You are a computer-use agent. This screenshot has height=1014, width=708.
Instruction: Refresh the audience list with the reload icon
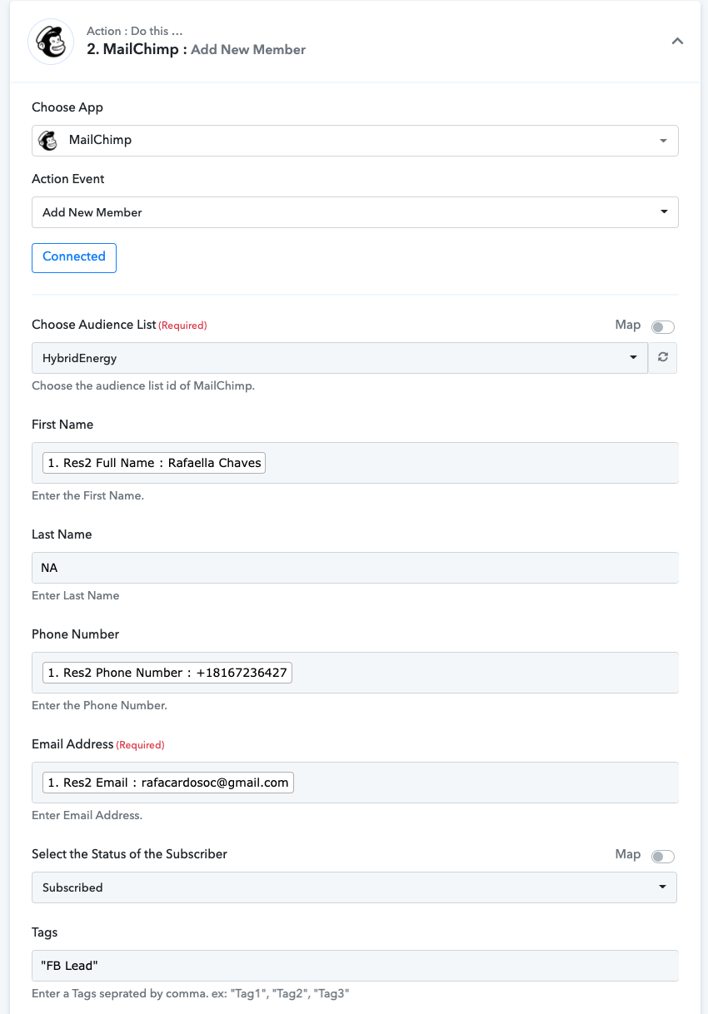click(x=663, y=358)
